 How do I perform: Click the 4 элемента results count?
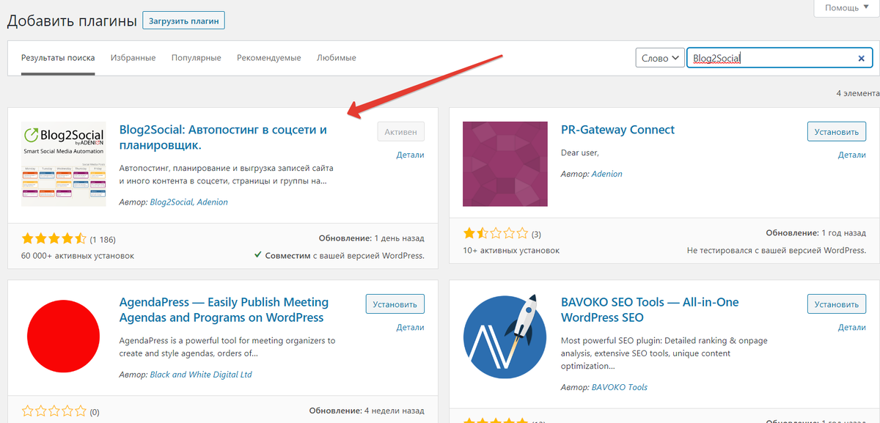pos(857,93)
